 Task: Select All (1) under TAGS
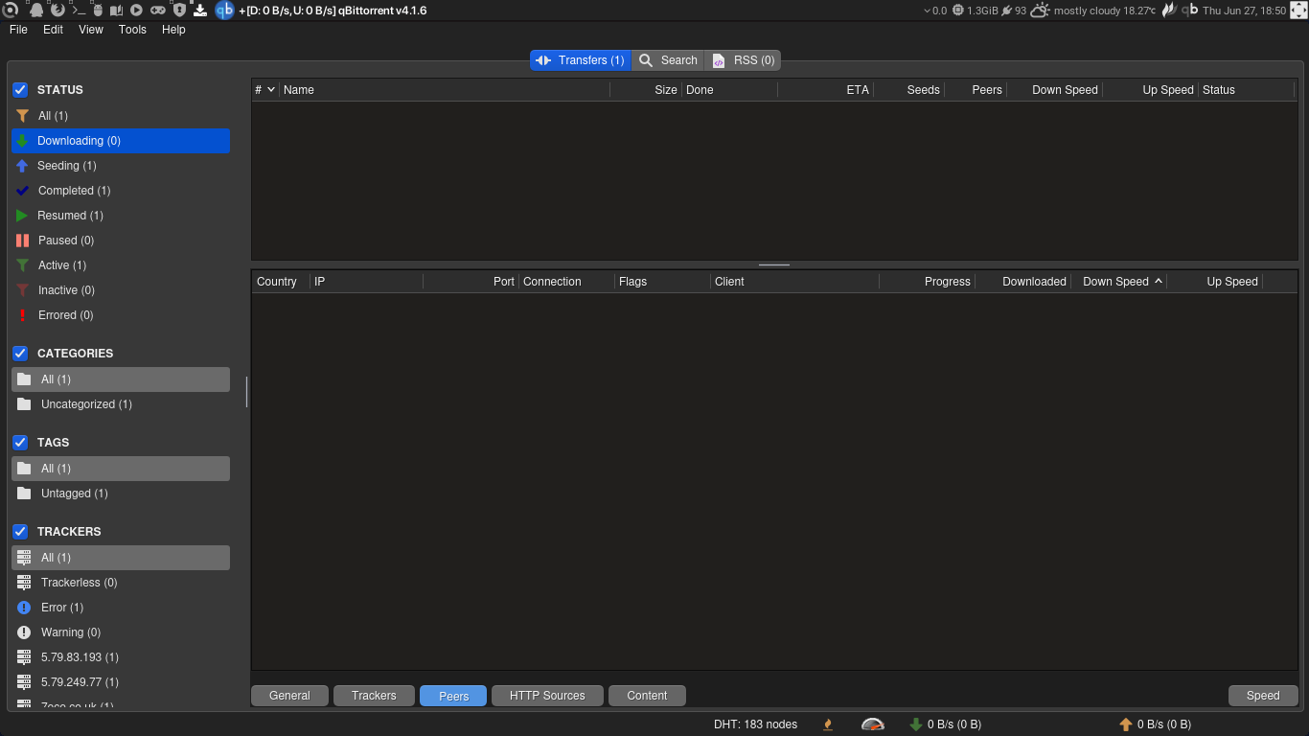121,469
